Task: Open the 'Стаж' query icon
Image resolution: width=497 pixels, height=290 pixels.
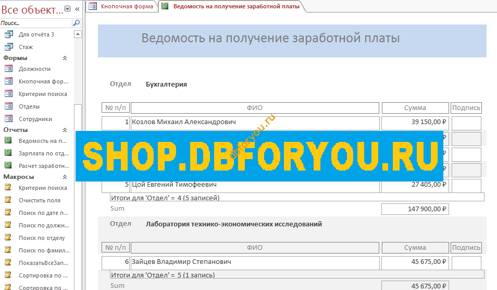Action: click(x=8, y=46)
